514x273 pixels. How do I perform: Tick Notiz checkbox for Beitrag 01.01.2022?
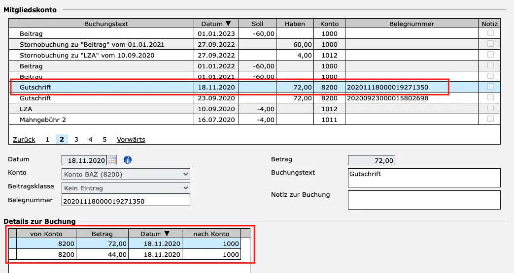click(x=490, y=65)
